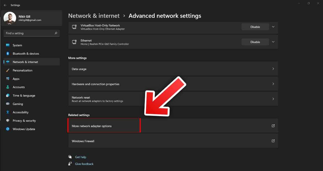The image size is (323, 171).
Task: Click the back arrow in Settings title bar
Action: (x=5, y=5)
